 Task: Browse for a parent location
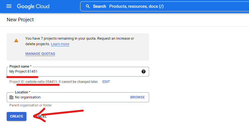coord(137,97)
